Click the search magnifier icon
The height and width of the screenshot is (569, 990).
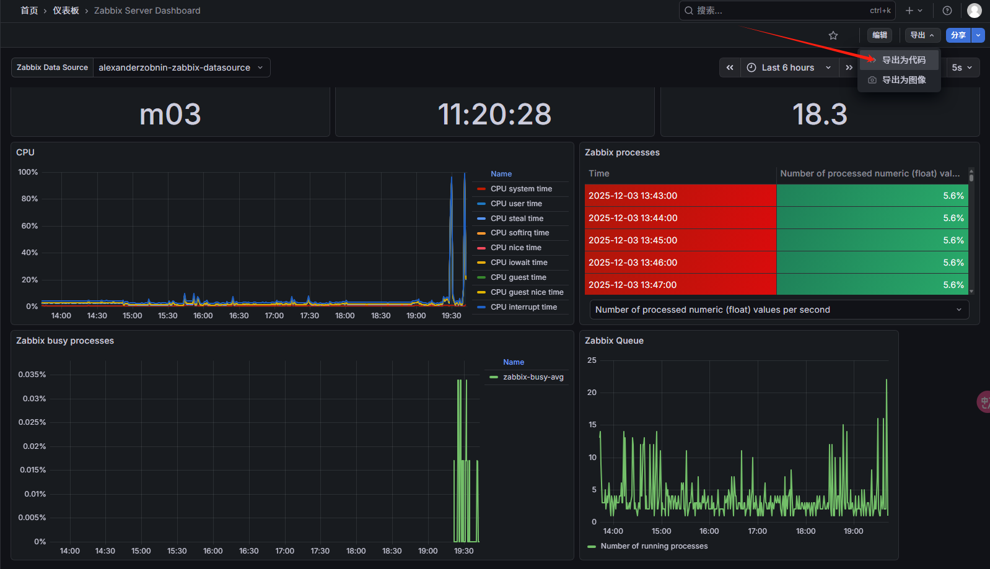[689, 11]
